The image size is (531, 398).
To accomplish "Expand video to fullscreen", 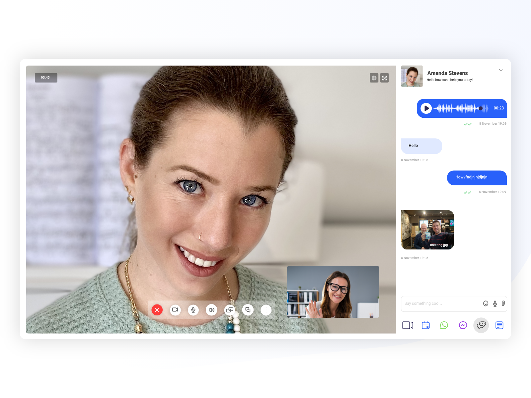I will [x=385, y=78].
